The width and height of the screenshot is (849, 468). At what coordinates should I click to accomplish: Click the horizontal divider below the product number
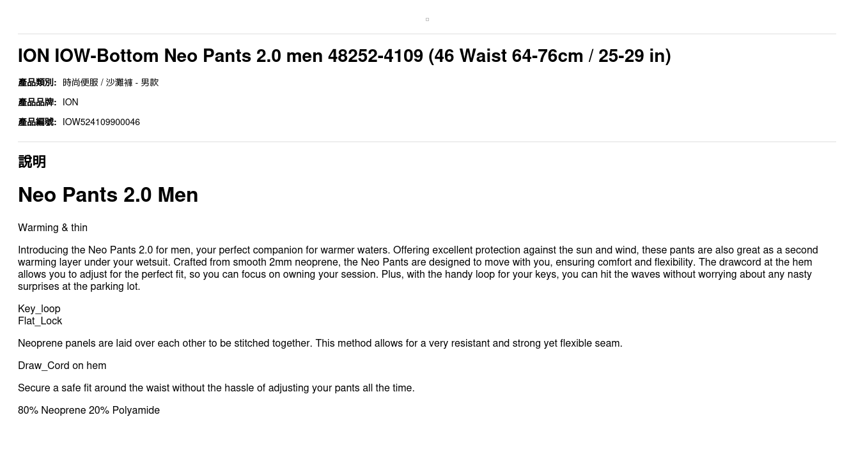[x=427, y=142]
